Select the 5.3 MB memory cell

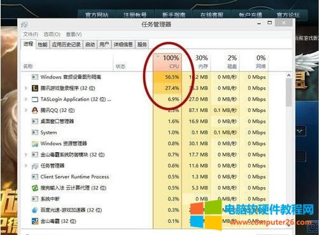point(196,188)
